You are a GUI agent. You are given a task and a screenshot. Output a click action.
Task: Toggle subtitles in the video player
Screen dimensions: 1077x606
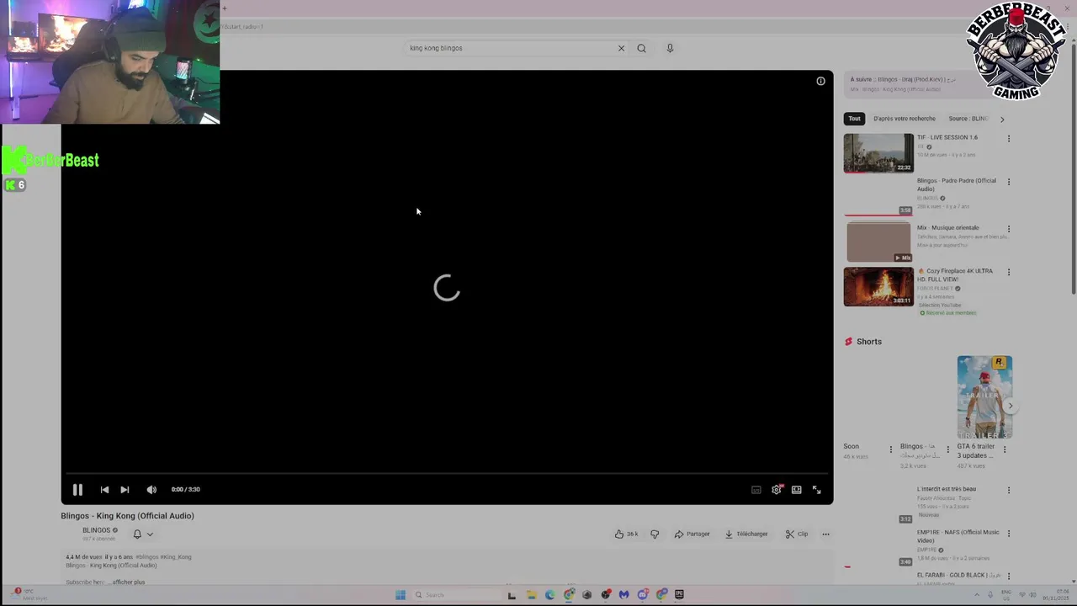pyautogui.click(x=756, y=490)
